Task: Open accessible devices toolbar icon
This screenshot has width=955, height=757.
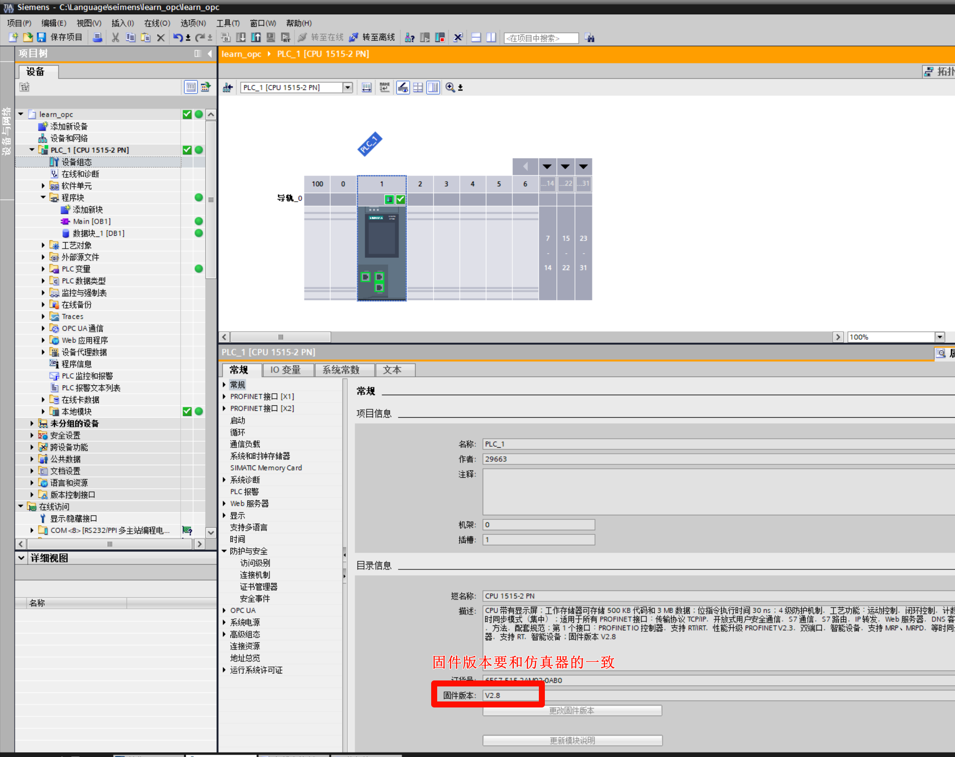Action: 410,38
